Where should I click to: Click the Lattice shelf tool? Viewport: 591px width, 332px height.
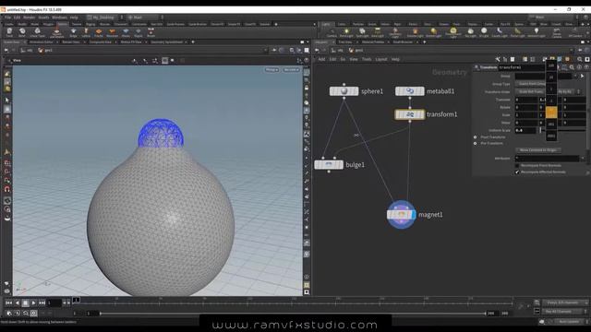tap(86, 32)
